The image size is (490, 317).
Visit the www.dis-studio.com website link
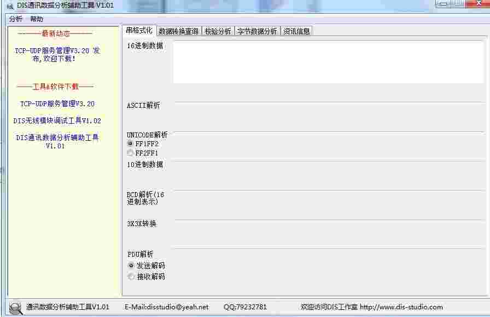click(x=403, y=307)
